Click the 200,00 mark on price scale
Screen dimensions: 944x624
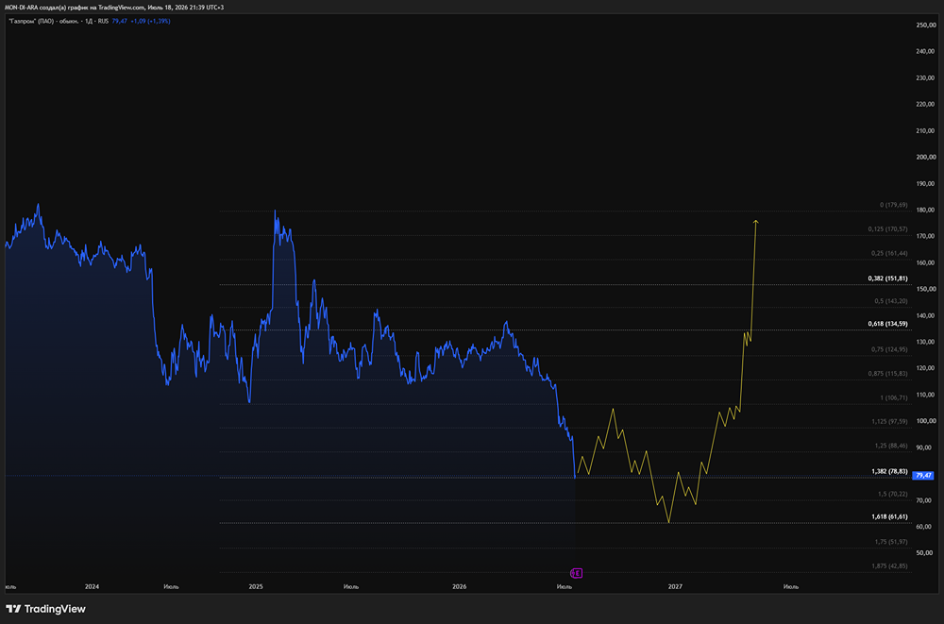925,158
